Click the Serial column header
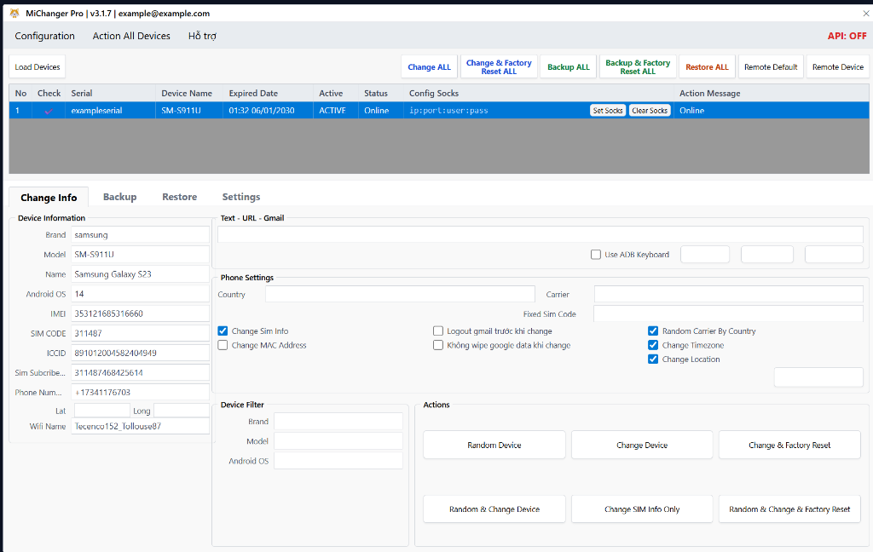 tap(110, 93)
